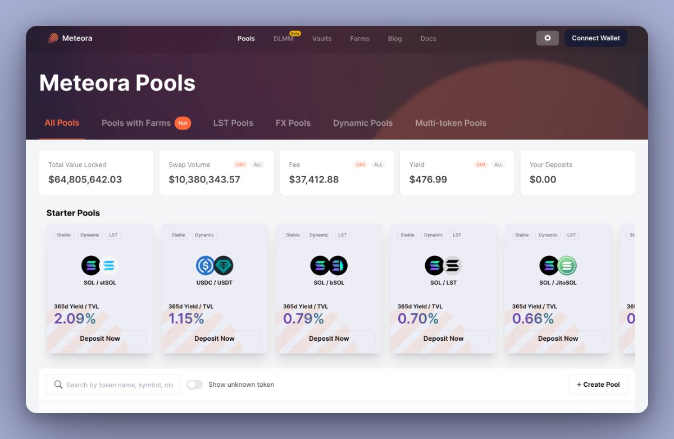
Task: Select the ALL filter for Swap Volume
Action: tap(258, 164)
